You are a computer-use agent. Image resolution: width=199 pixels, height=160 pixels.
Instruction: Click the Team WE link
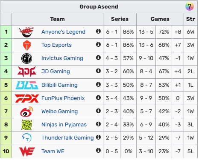coord(53,151)
